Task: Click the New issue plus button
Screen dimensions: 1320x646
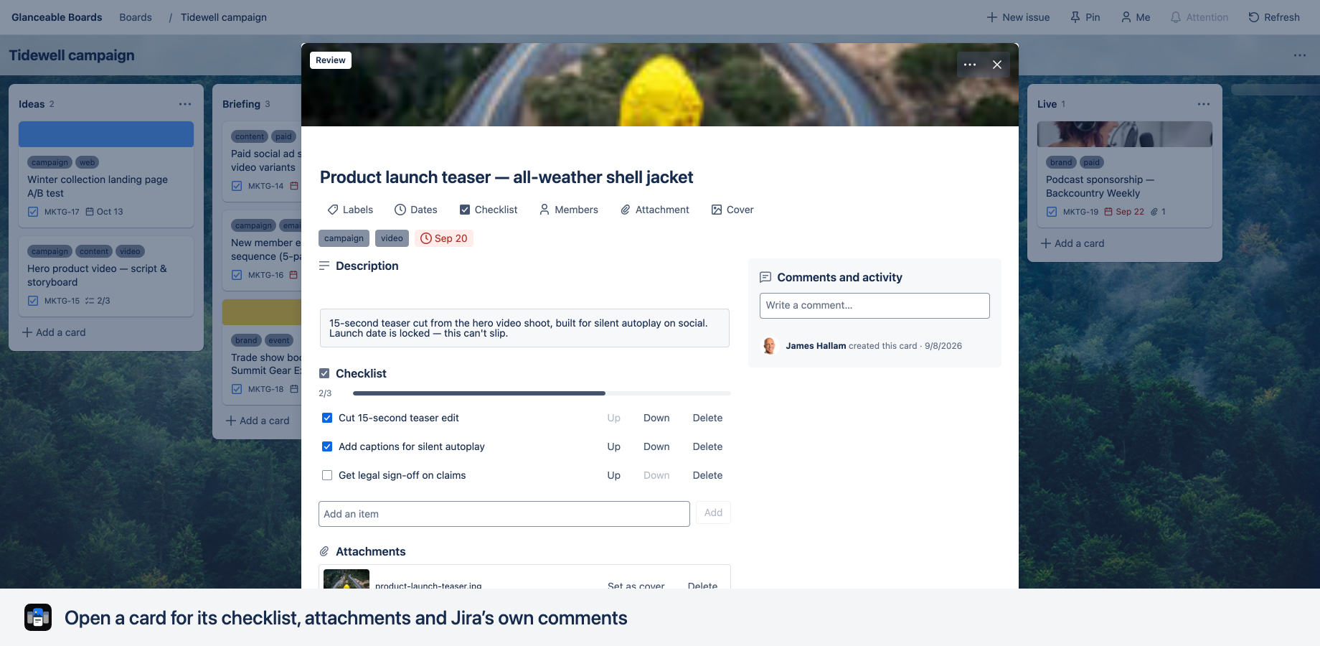Action: 1017,17
